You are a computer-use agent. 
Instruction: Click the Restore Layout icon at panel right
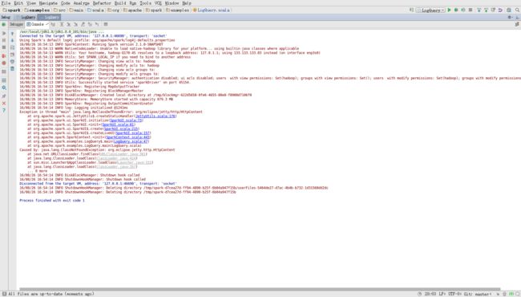517,24
